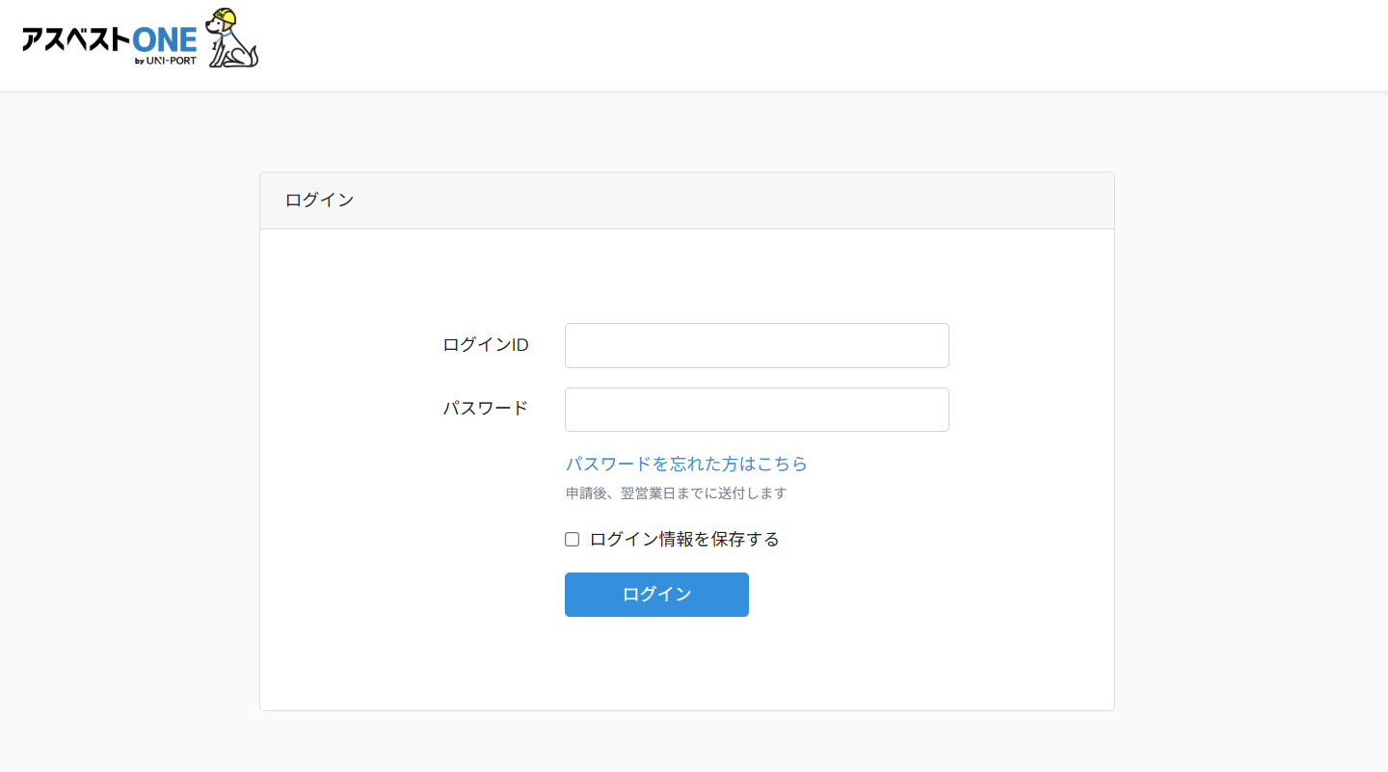Focus the ログインID input field
This screenshot has width=1388, height=772.
pos(757,345)
